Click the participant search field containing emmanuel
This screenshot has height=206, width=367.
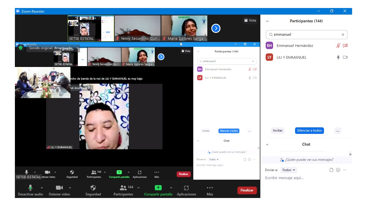tap(307, 35)
